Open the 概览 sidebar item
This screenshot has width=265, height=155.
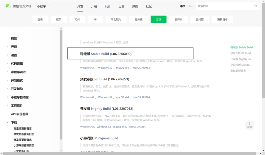pos(14,39)
